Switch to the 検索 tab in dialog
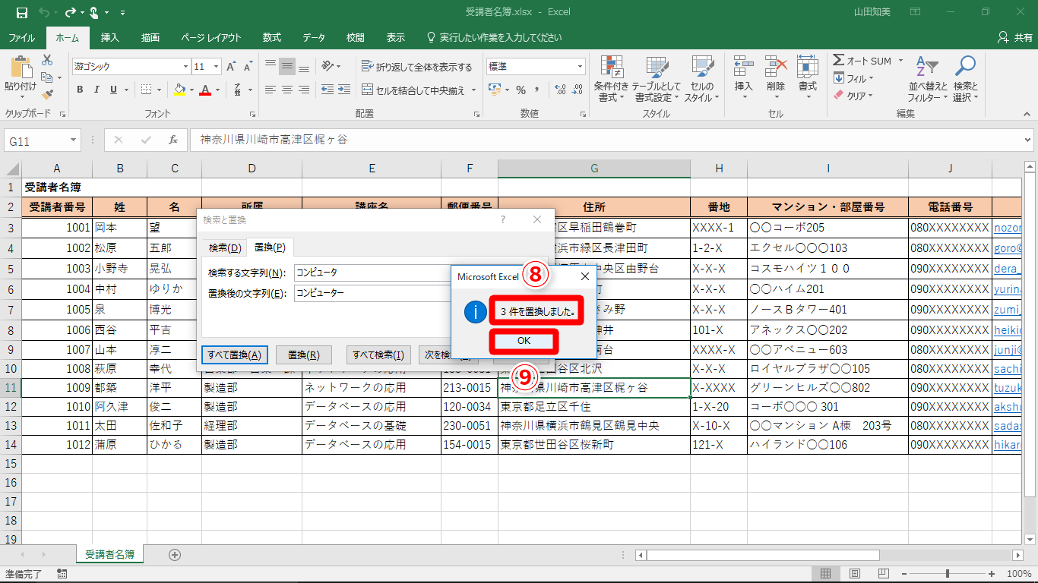The height and width of the screenshot is (583, 1038). pyautogui.click(x=225, y=247)
